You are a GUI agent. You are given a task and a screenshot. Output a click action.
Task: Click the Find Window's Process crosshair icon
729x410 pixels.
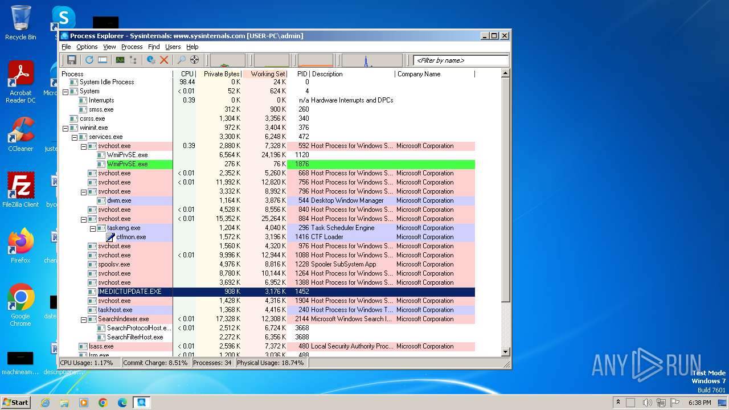click(195, 60)
